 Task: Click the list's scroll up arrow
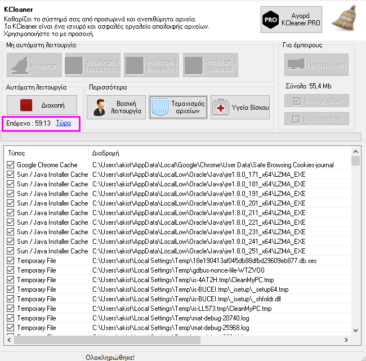coord(355,152)
